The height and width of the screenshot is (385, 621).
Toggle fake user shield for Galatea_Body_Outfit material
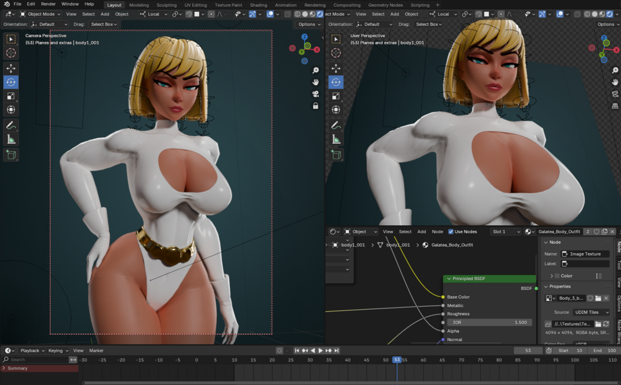[596, 231]
